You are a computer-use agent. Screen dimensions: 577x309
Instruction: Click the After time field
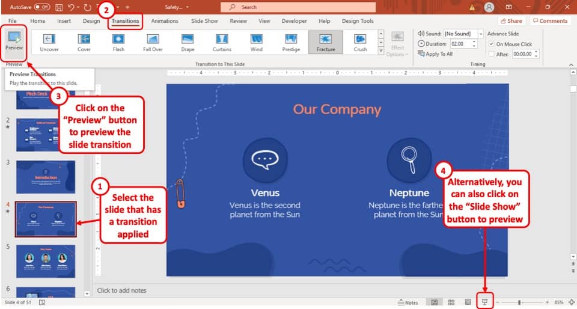click(x=522, y=54)
